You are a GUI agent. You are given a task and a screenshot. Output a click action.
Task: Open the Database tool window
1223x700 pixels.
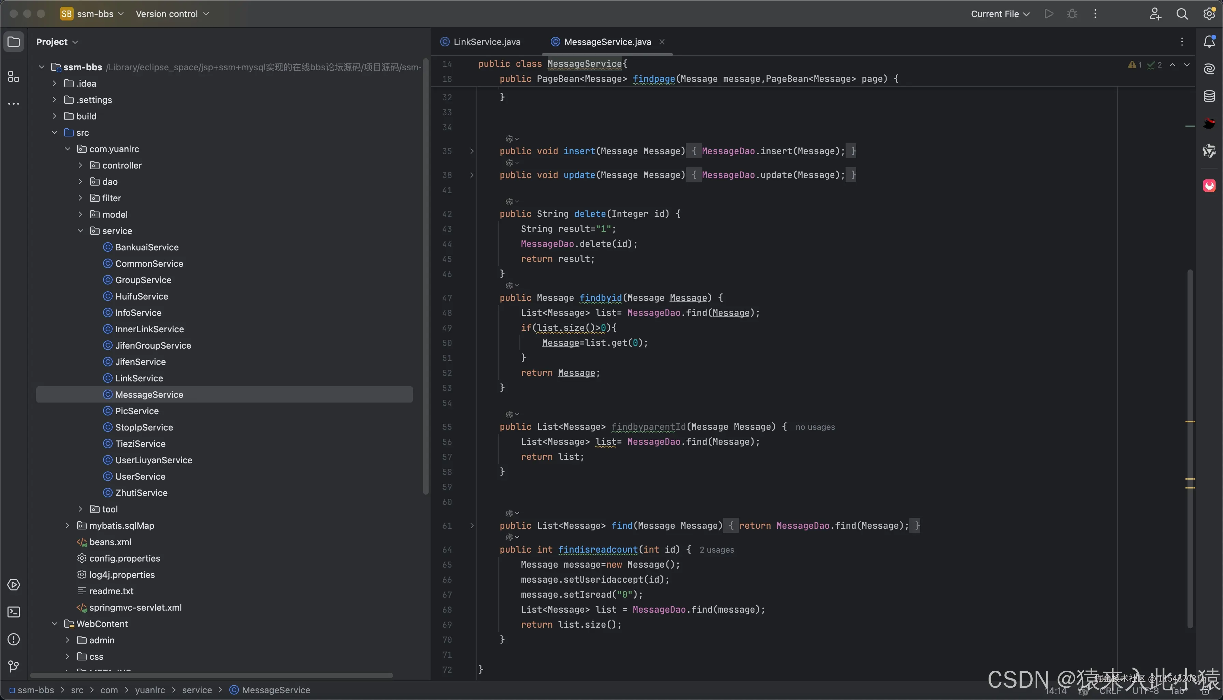(1209, 96)
